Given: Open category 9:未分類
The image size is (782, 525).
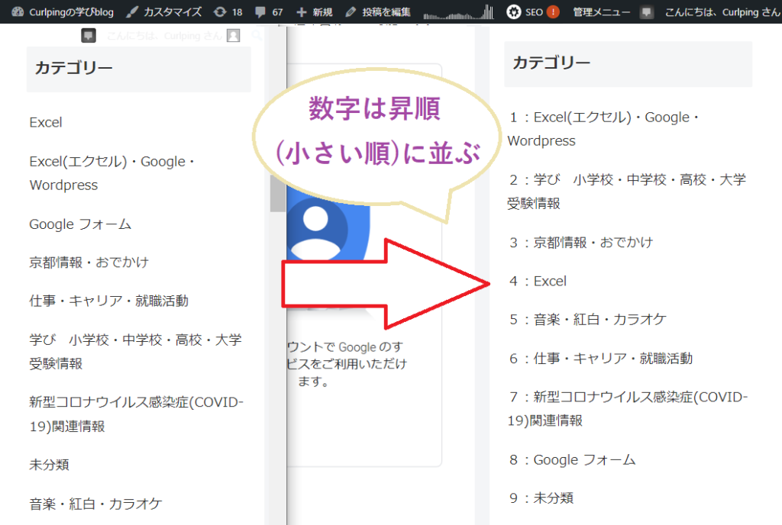Looking at the screenshot, I should [x=541, y=498].
